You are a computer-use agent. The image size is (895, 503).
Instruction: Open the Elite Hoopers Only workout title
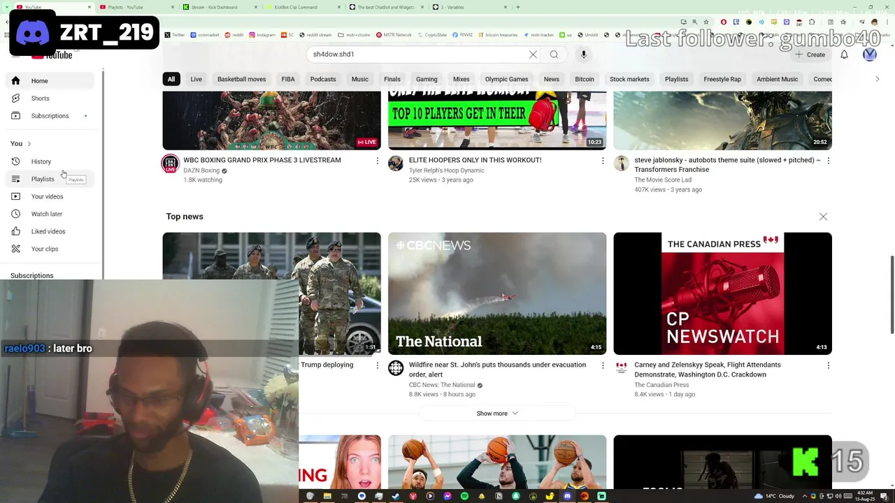pyautogui.click(x=475, y=160)
